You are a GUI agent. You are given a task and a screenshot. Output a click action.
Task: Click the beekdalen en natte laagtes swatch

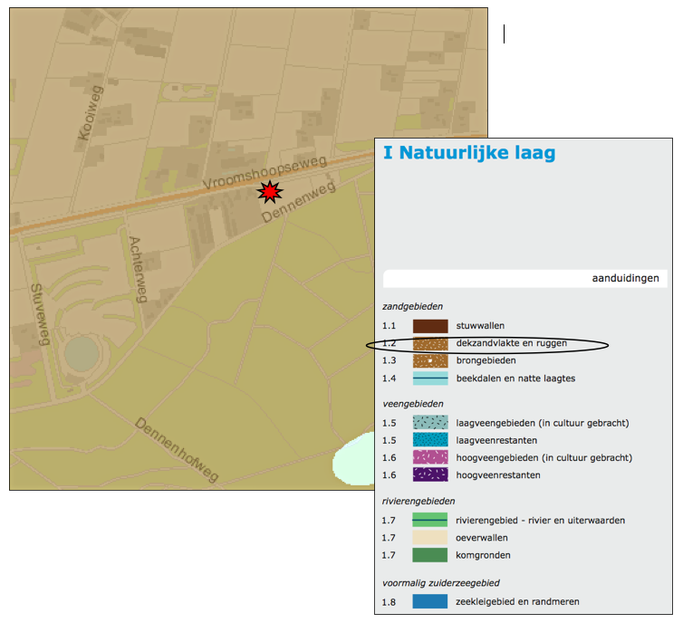coord(430,379)
